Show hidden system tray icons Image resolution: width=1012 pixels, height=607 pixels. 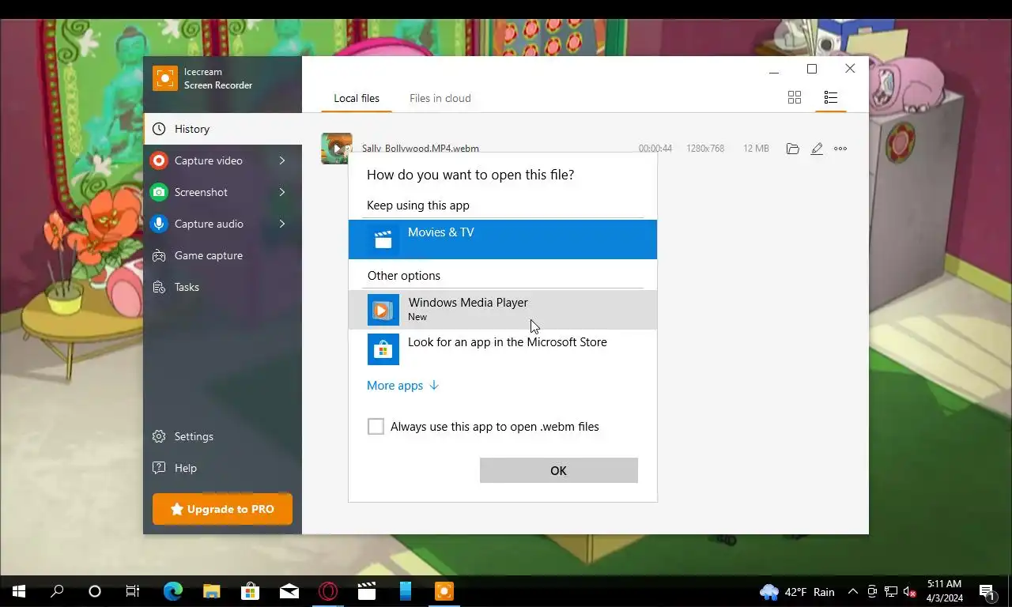click(x=852, y=591)
